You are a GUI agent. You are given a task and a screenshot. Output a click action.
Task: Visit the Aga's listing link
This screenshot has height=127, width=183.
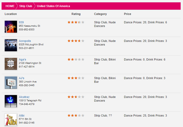[23, 59]
